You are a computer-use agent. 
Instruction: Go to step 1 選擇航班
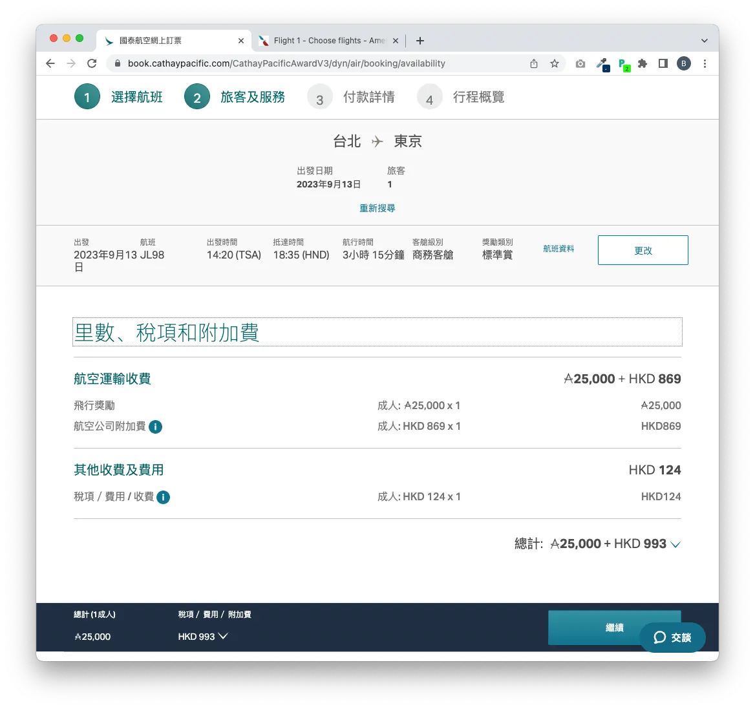(118, 97)
